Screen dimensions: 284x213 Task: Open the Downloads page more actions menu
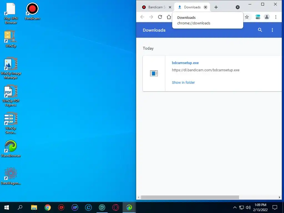pyautogui.click(x=272, y=30)
